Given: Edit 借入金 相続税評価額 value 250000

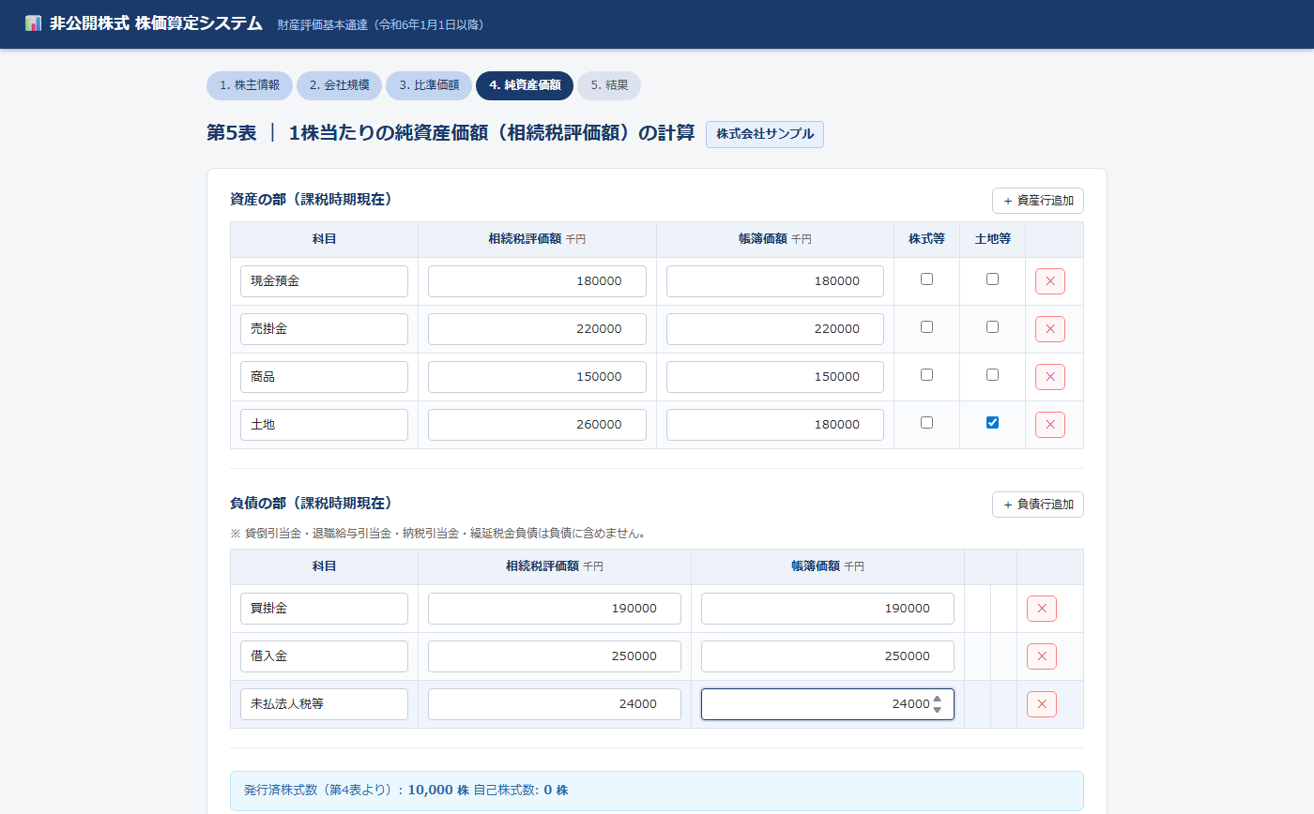Looking at the screenshot, I should point(555,656).
